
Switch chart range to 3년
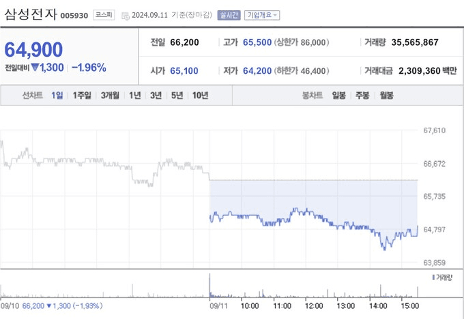(x=156, y=96)
